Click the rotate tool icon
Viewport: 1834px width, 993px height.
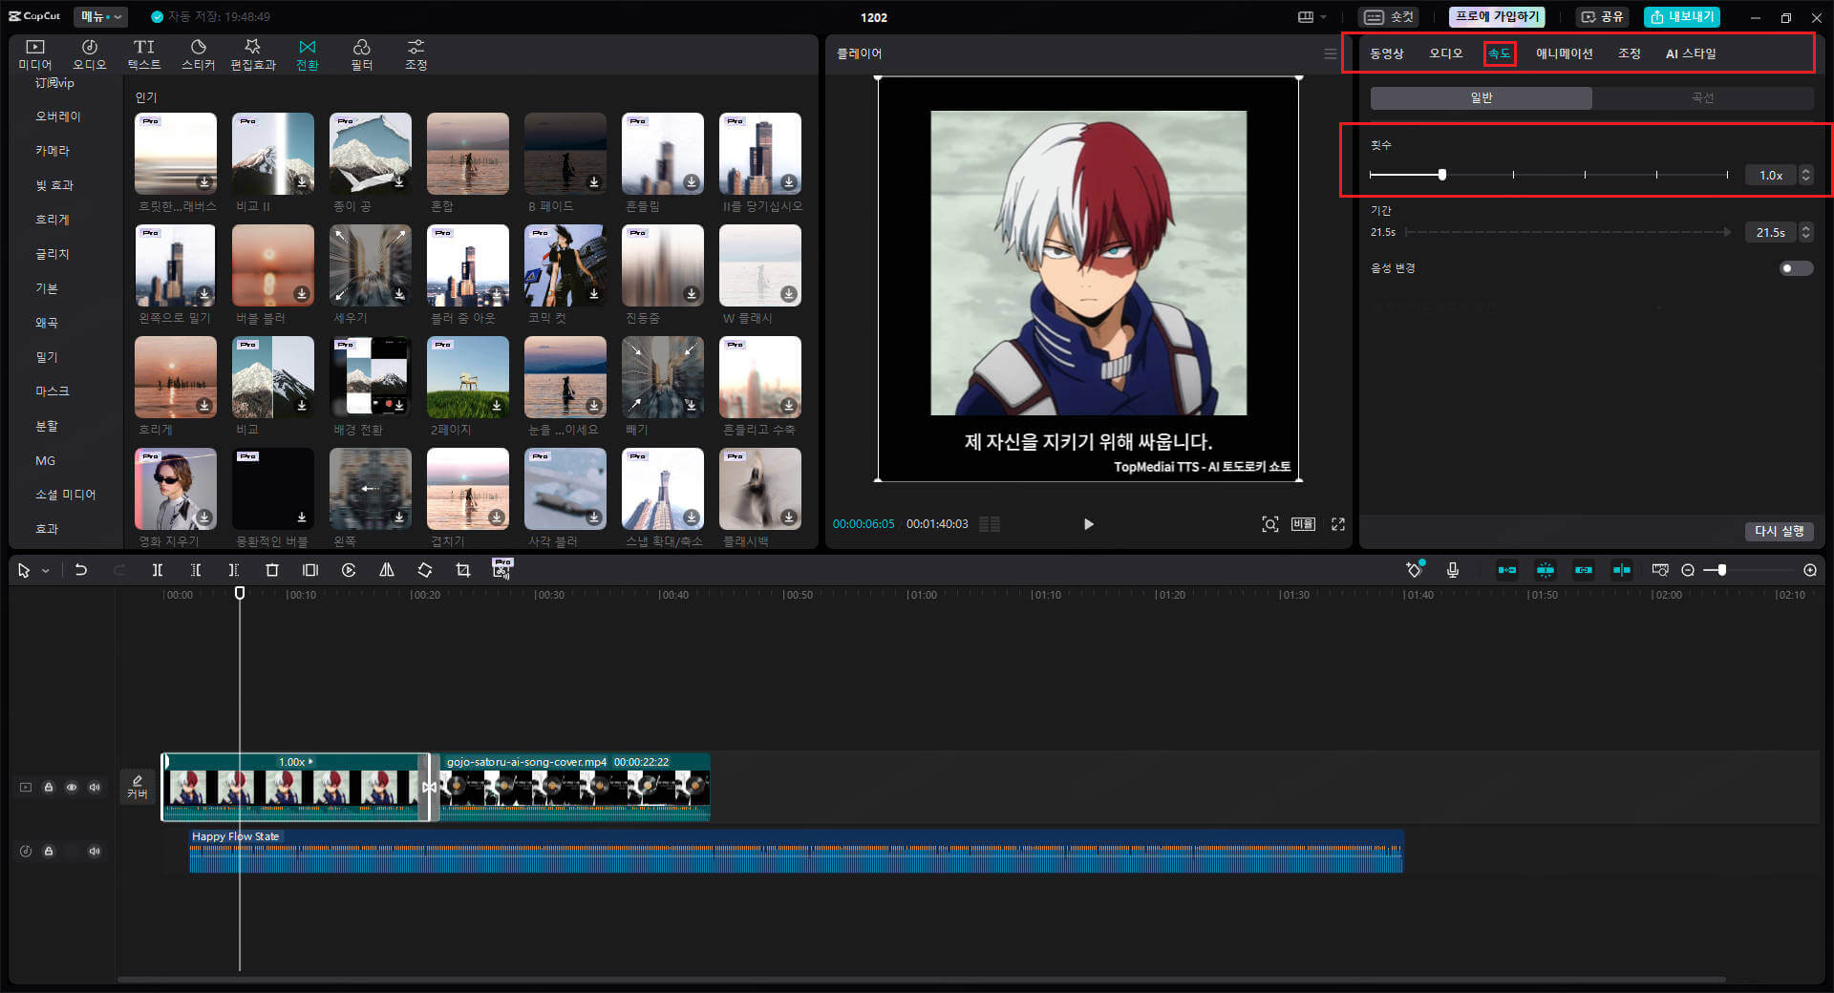(425, 570)
